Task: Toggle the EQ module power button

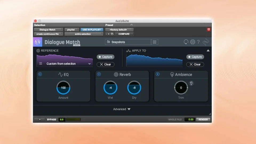Action: click(x=40, y=74)
